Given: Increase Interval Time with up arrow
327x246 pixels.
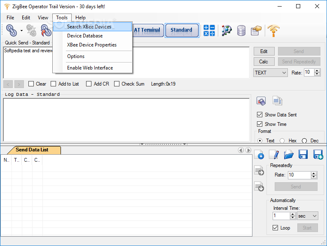Looking at the screenshot, I should (x=293, y=214).
